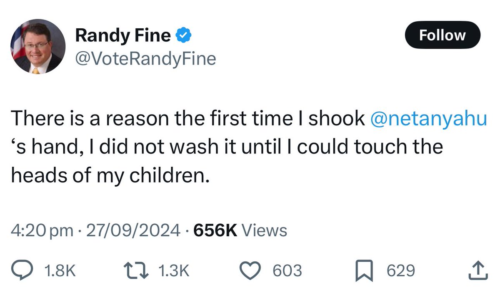Click the 603 likes count

click(287, 271)
